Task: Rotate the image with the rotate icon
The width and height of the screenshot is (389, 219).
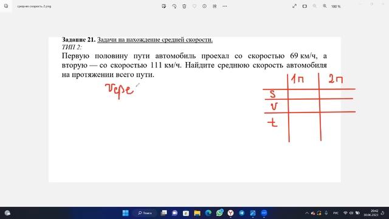Action: click(x=174, y=6)
